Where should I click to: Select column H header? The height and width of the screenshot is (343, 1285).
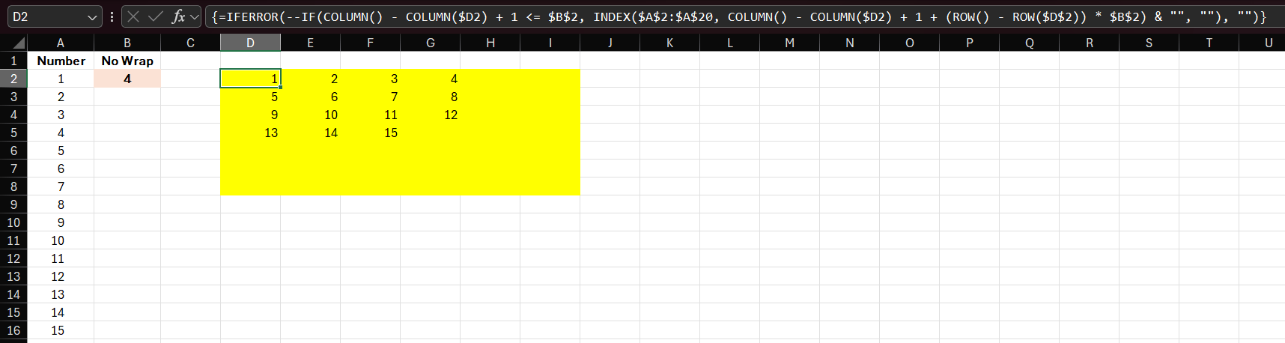point(490,43)
